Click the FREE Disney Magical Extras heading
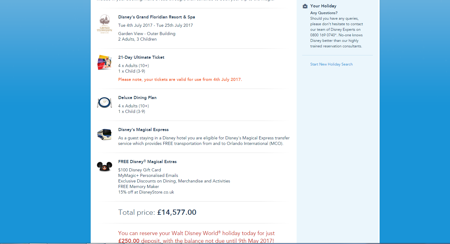450x244 pixels. (x=148, y=162)
